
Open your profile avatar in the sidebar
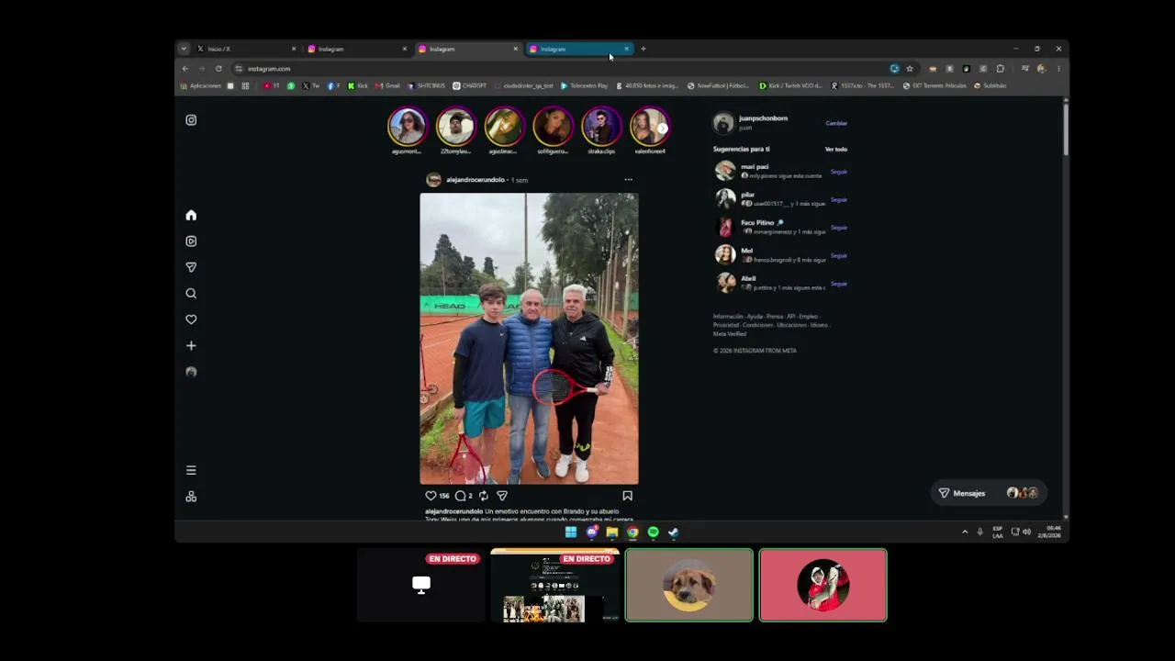click(191, 372)
